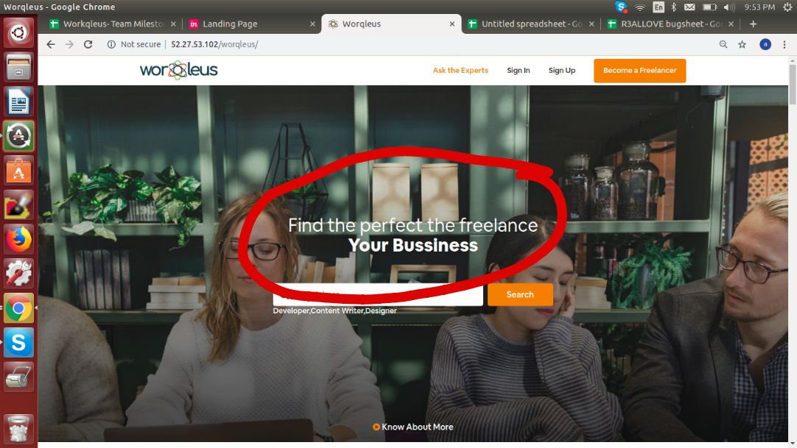The width and height of the screenshot is (797, 448).
Task: Open Chrome's three-dot menu
Action: (x=784, y=44)
